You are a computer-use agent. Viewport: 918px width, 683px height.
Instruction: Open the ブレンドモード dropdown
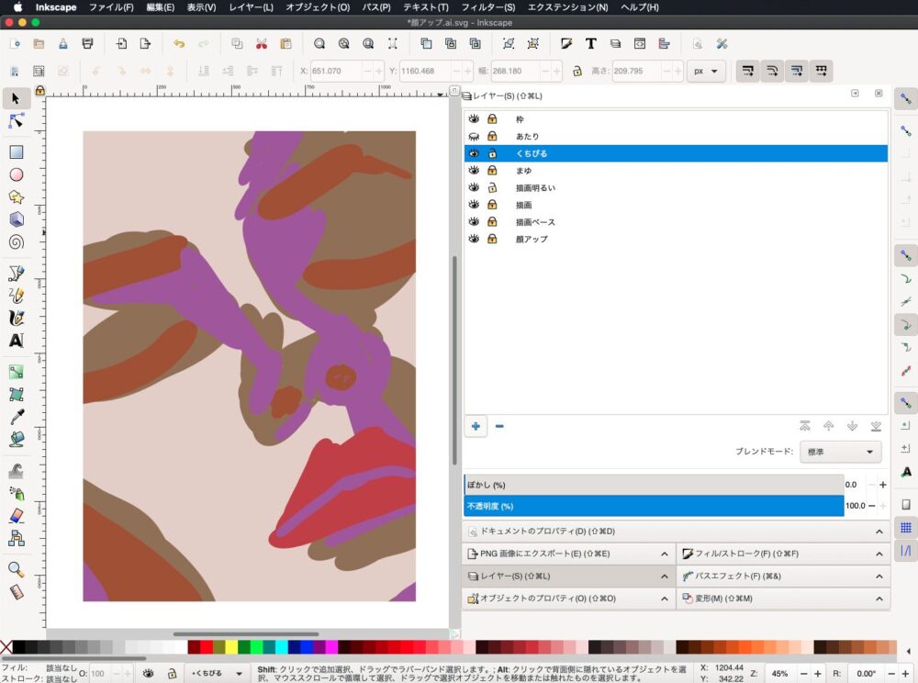coord(840,452)
